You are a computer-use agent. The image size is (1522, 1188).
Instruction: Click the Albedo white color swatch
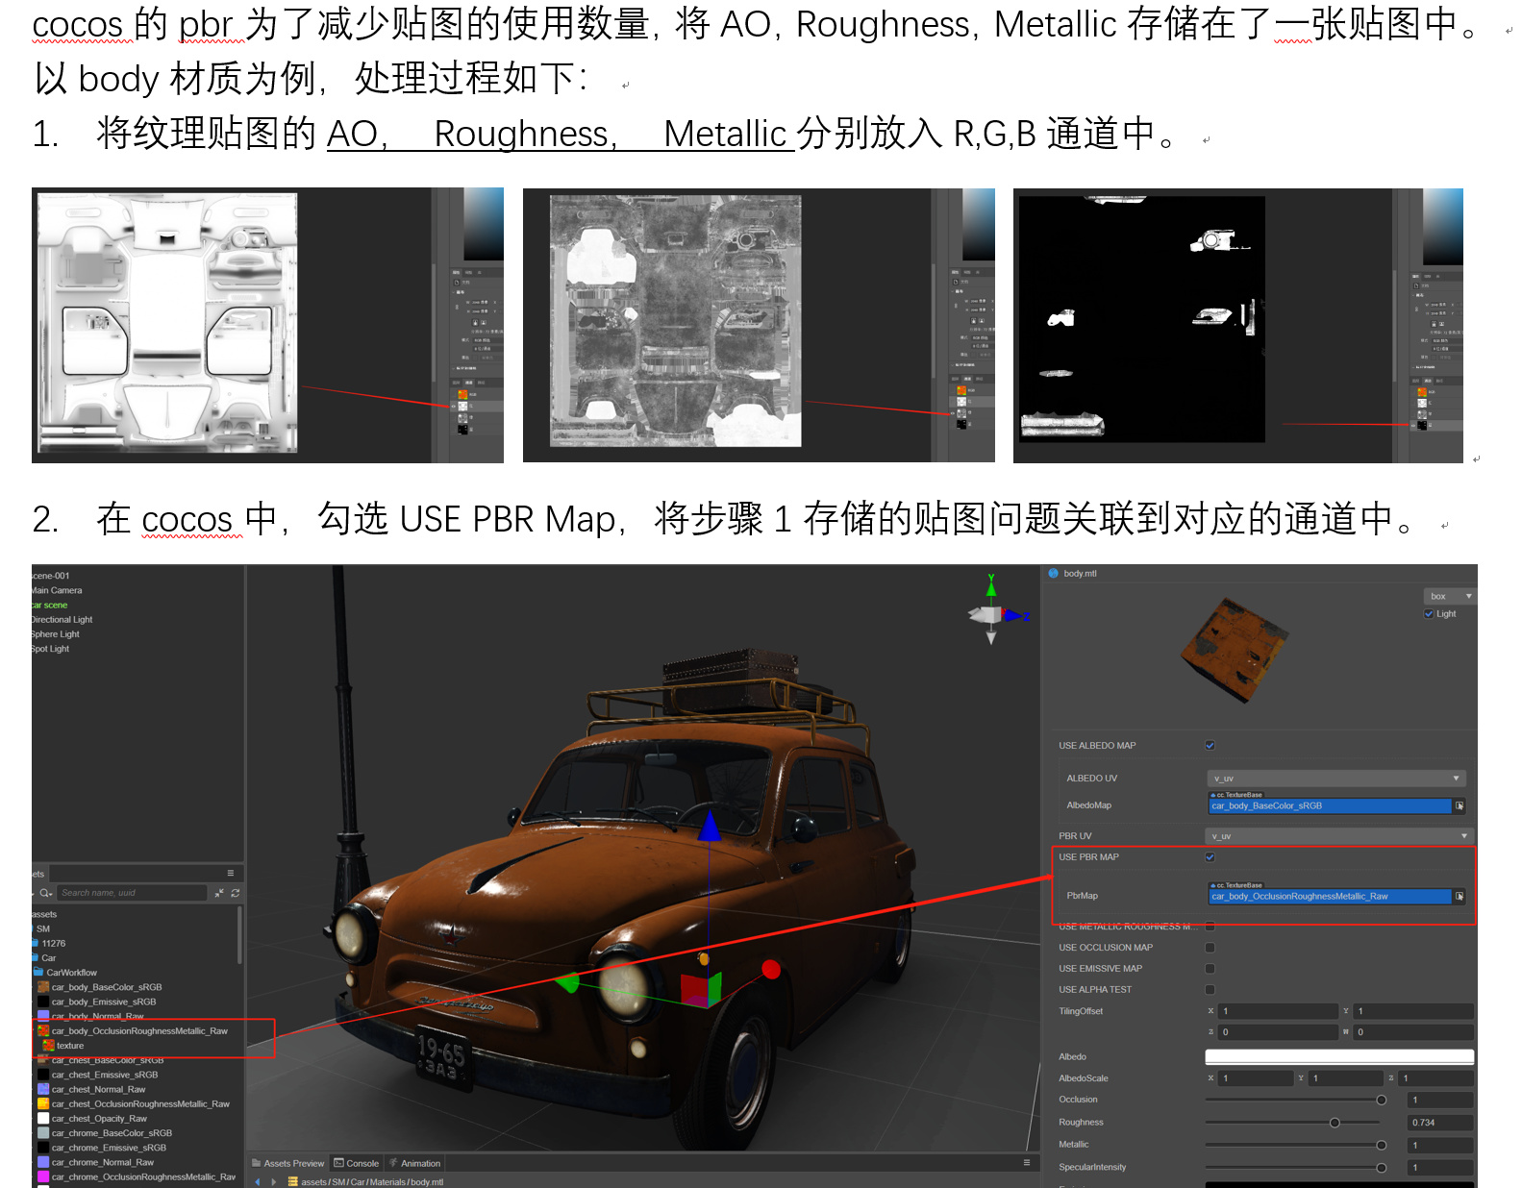1339,1056
